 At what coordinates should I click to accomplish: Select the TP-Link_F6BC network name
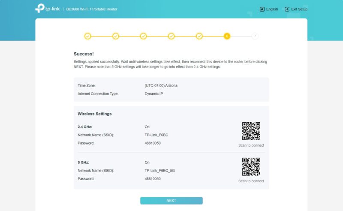[x=156, y=135]
